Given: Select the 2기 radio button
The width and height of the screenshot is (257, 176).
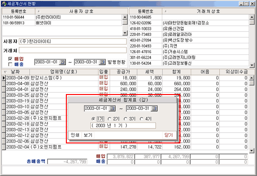Looking at the screenshot, I should coord(109,119).
